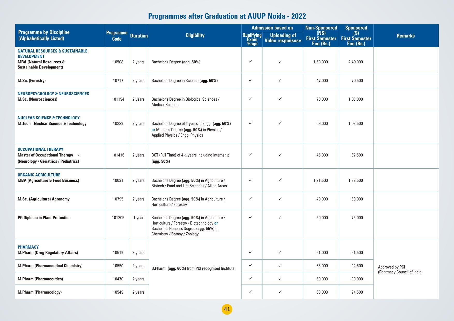The width and height of the screenshot is (454, 321).
Task: Click 'M.Sc. (Agriculture) Agronomy' programme name
Action: point(43,199)
